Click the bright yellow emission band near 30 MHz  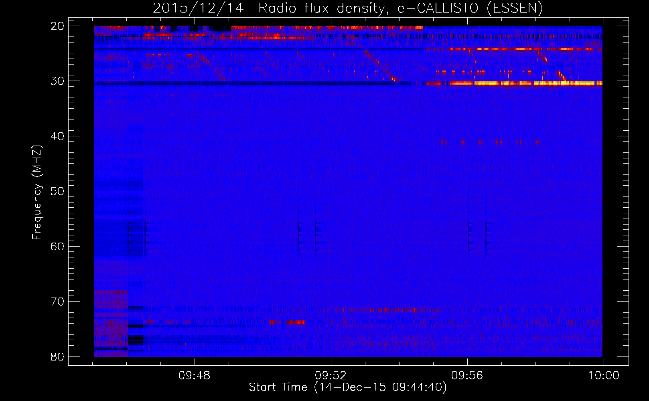525,83
